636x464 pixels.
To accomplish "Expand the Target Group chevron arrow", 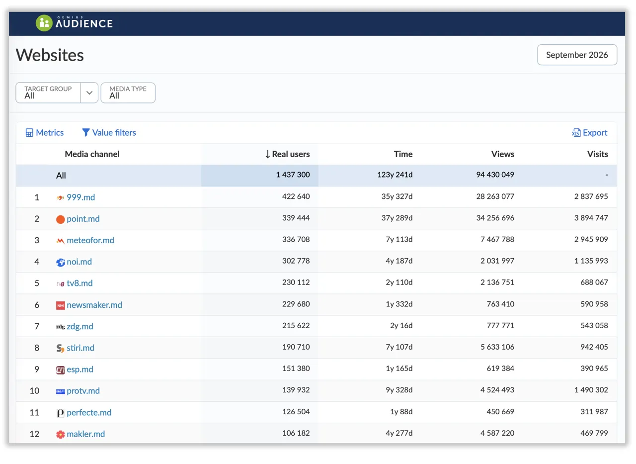I will tap(89, 93).
